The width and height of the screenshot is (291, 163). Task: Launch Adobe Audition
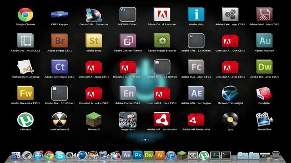265,40
